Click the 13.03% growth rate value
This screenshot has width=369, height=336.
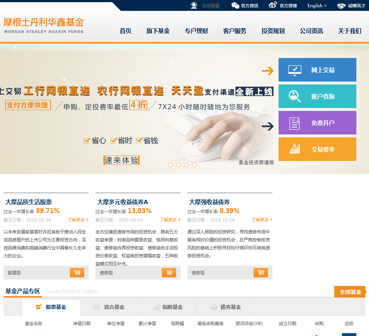[x=140, y=211]
